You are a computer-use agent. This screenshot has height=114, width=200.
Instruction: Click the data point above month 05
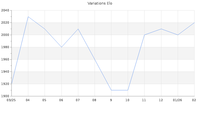click(x=45, y=29)
